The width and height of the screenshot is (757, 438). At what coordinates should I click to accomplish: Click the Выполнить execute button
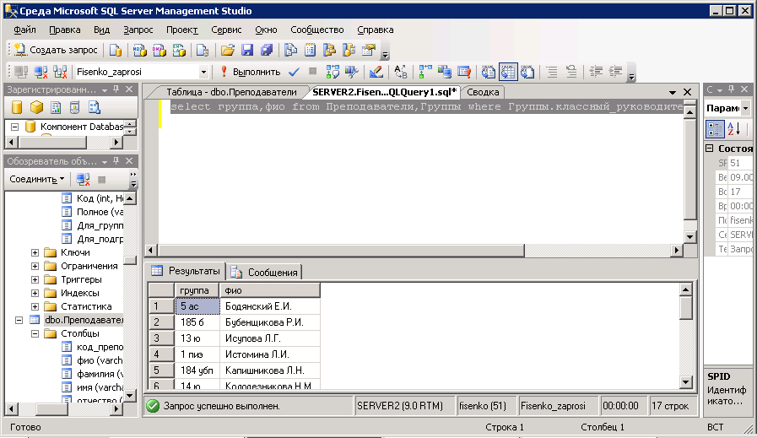[x=250, y=72]
